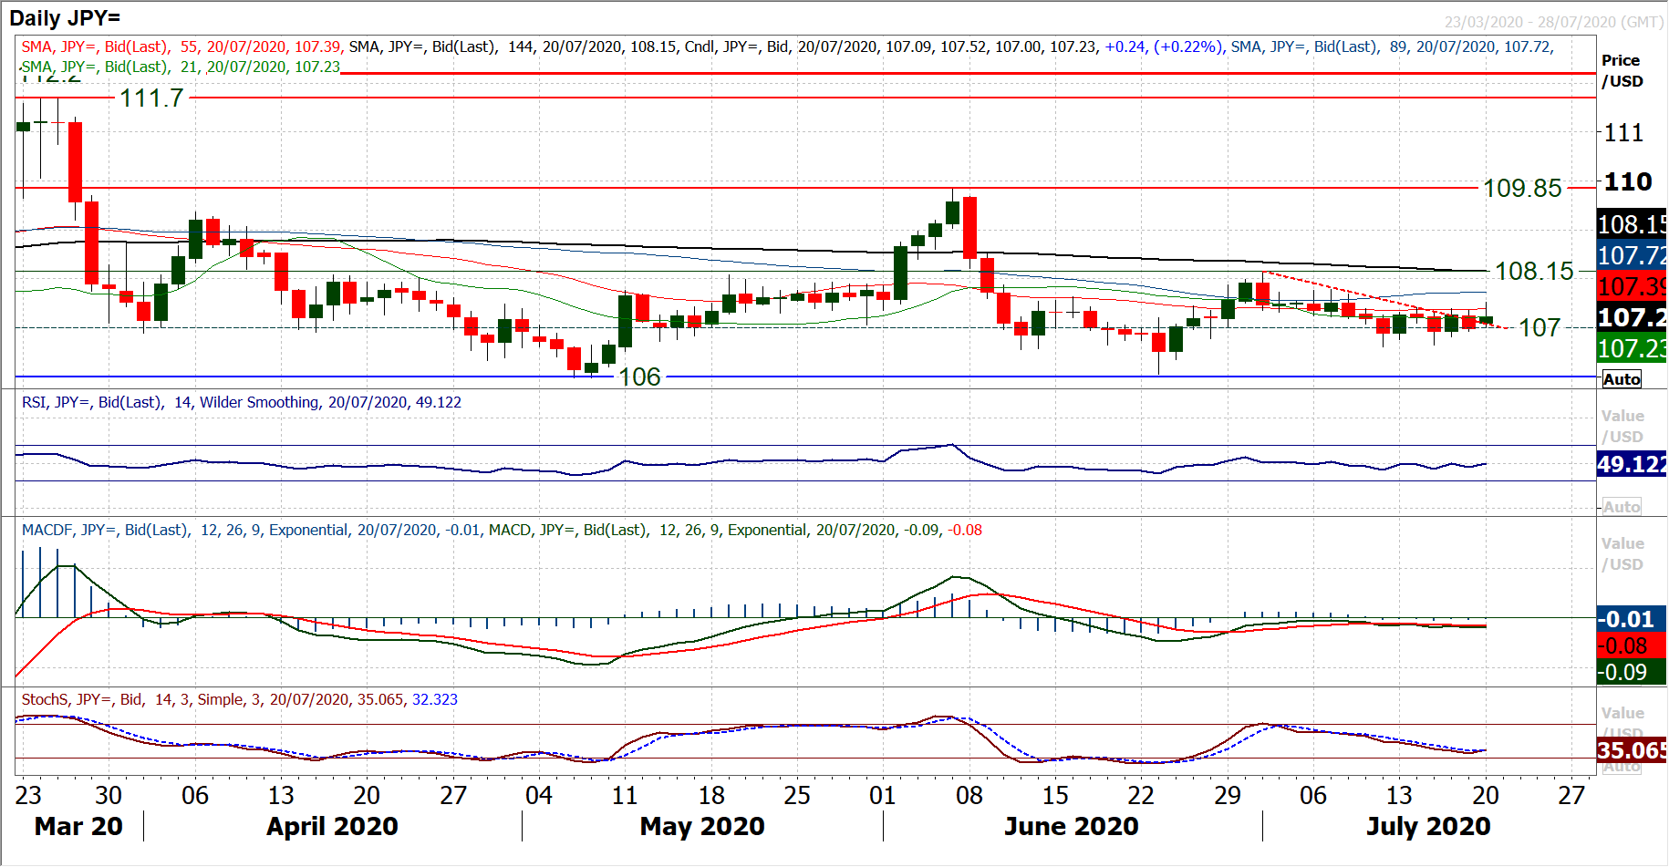The width and height of the screenshot is (1669, 867).
Task: Click the 08 date tick in June
Action: coord(969,795)
